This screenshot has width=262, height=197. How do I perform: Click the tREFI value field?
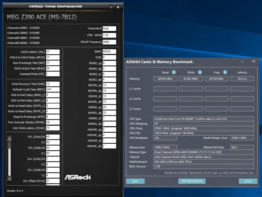pyautogui.click(x=109, y=52)
